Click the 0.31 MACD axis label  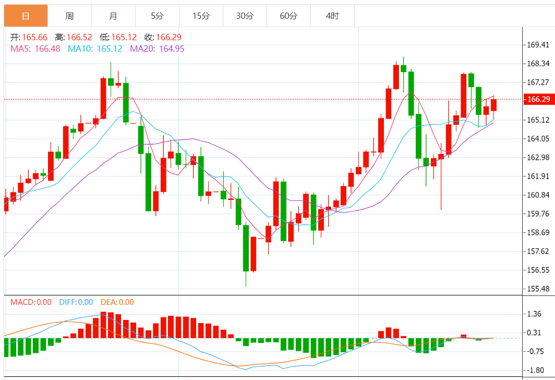(534, 332)
